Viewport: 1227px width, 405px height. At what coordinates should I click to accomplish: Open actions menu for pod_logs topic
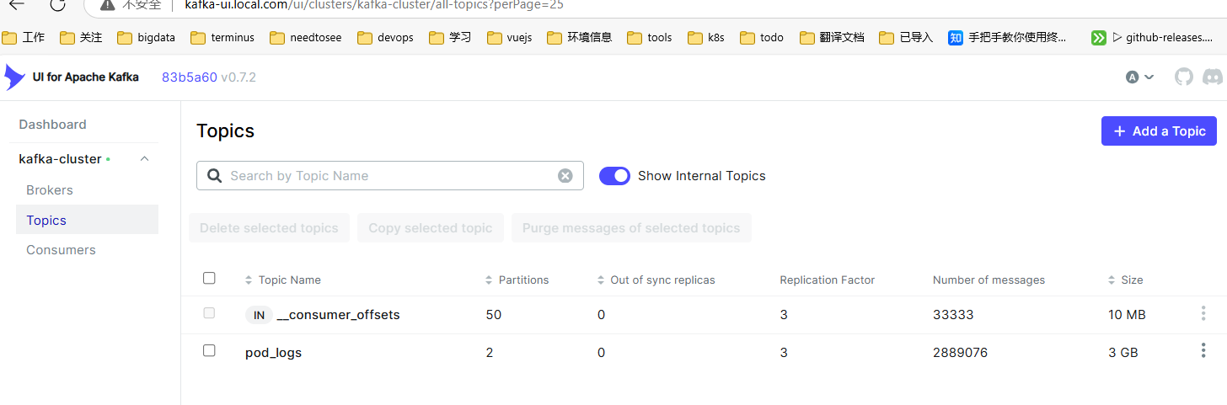pyautogui.click(x=1203, y=351)
